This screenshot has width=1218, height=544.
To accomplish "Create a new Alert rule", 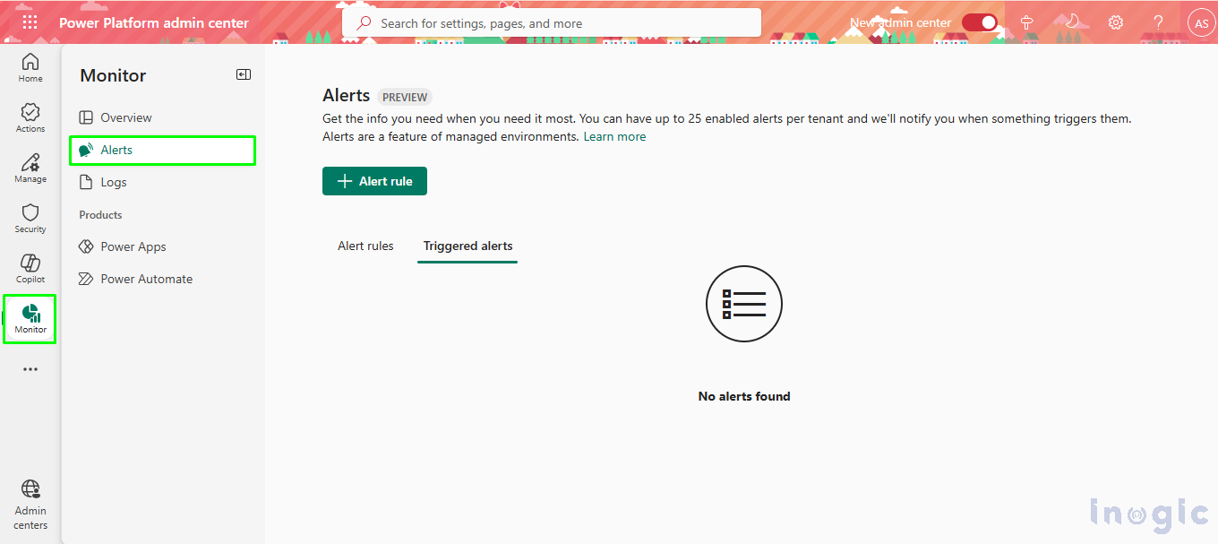I will click(374, 180).
